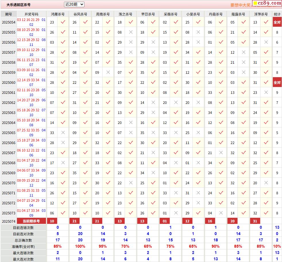This screenshot has height=262, width=282.
Task: Select the 荡之杀号 column header
Action: 125,14
